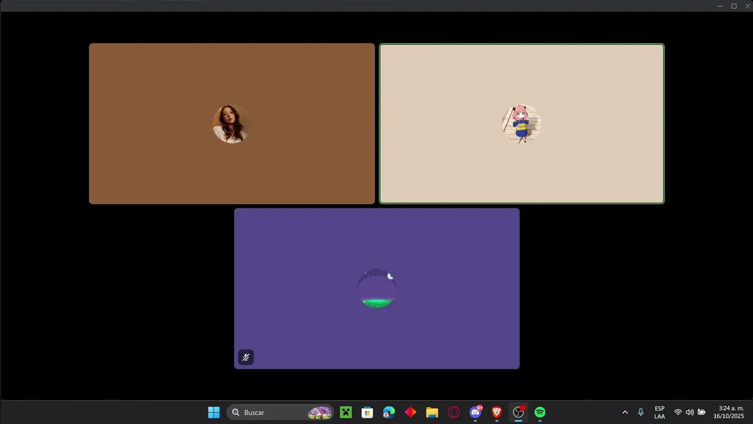
Task: Open the Windows Start menu
Action: [214, 412]
